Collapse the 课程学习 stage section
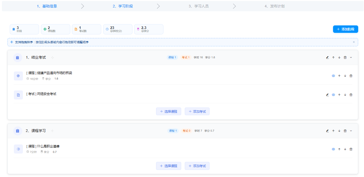This screenshot has height=177, width=364. point(351,131)
